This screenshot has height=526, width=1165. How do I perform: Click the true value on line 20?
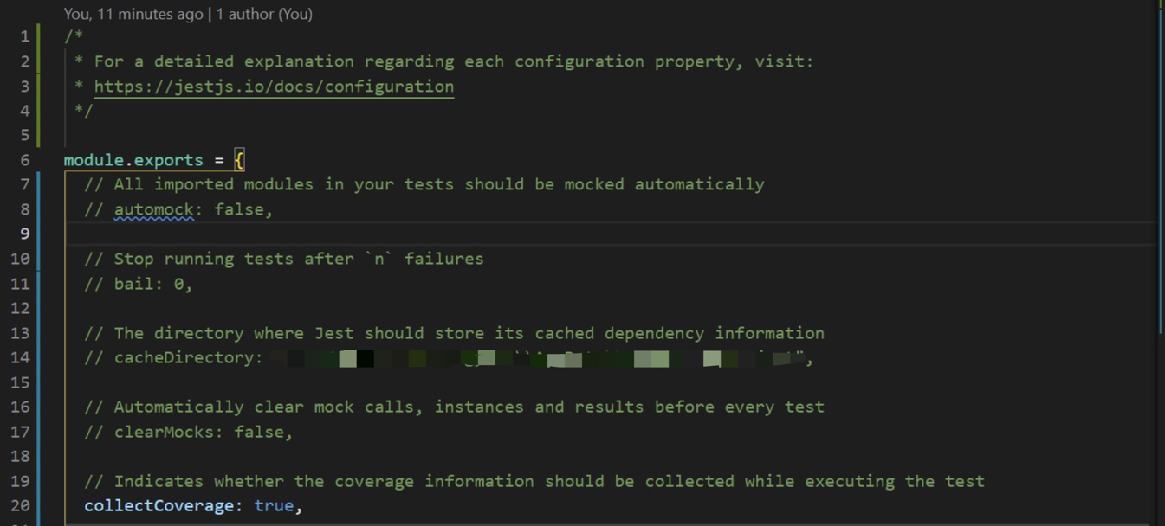[x=274, y=505]
